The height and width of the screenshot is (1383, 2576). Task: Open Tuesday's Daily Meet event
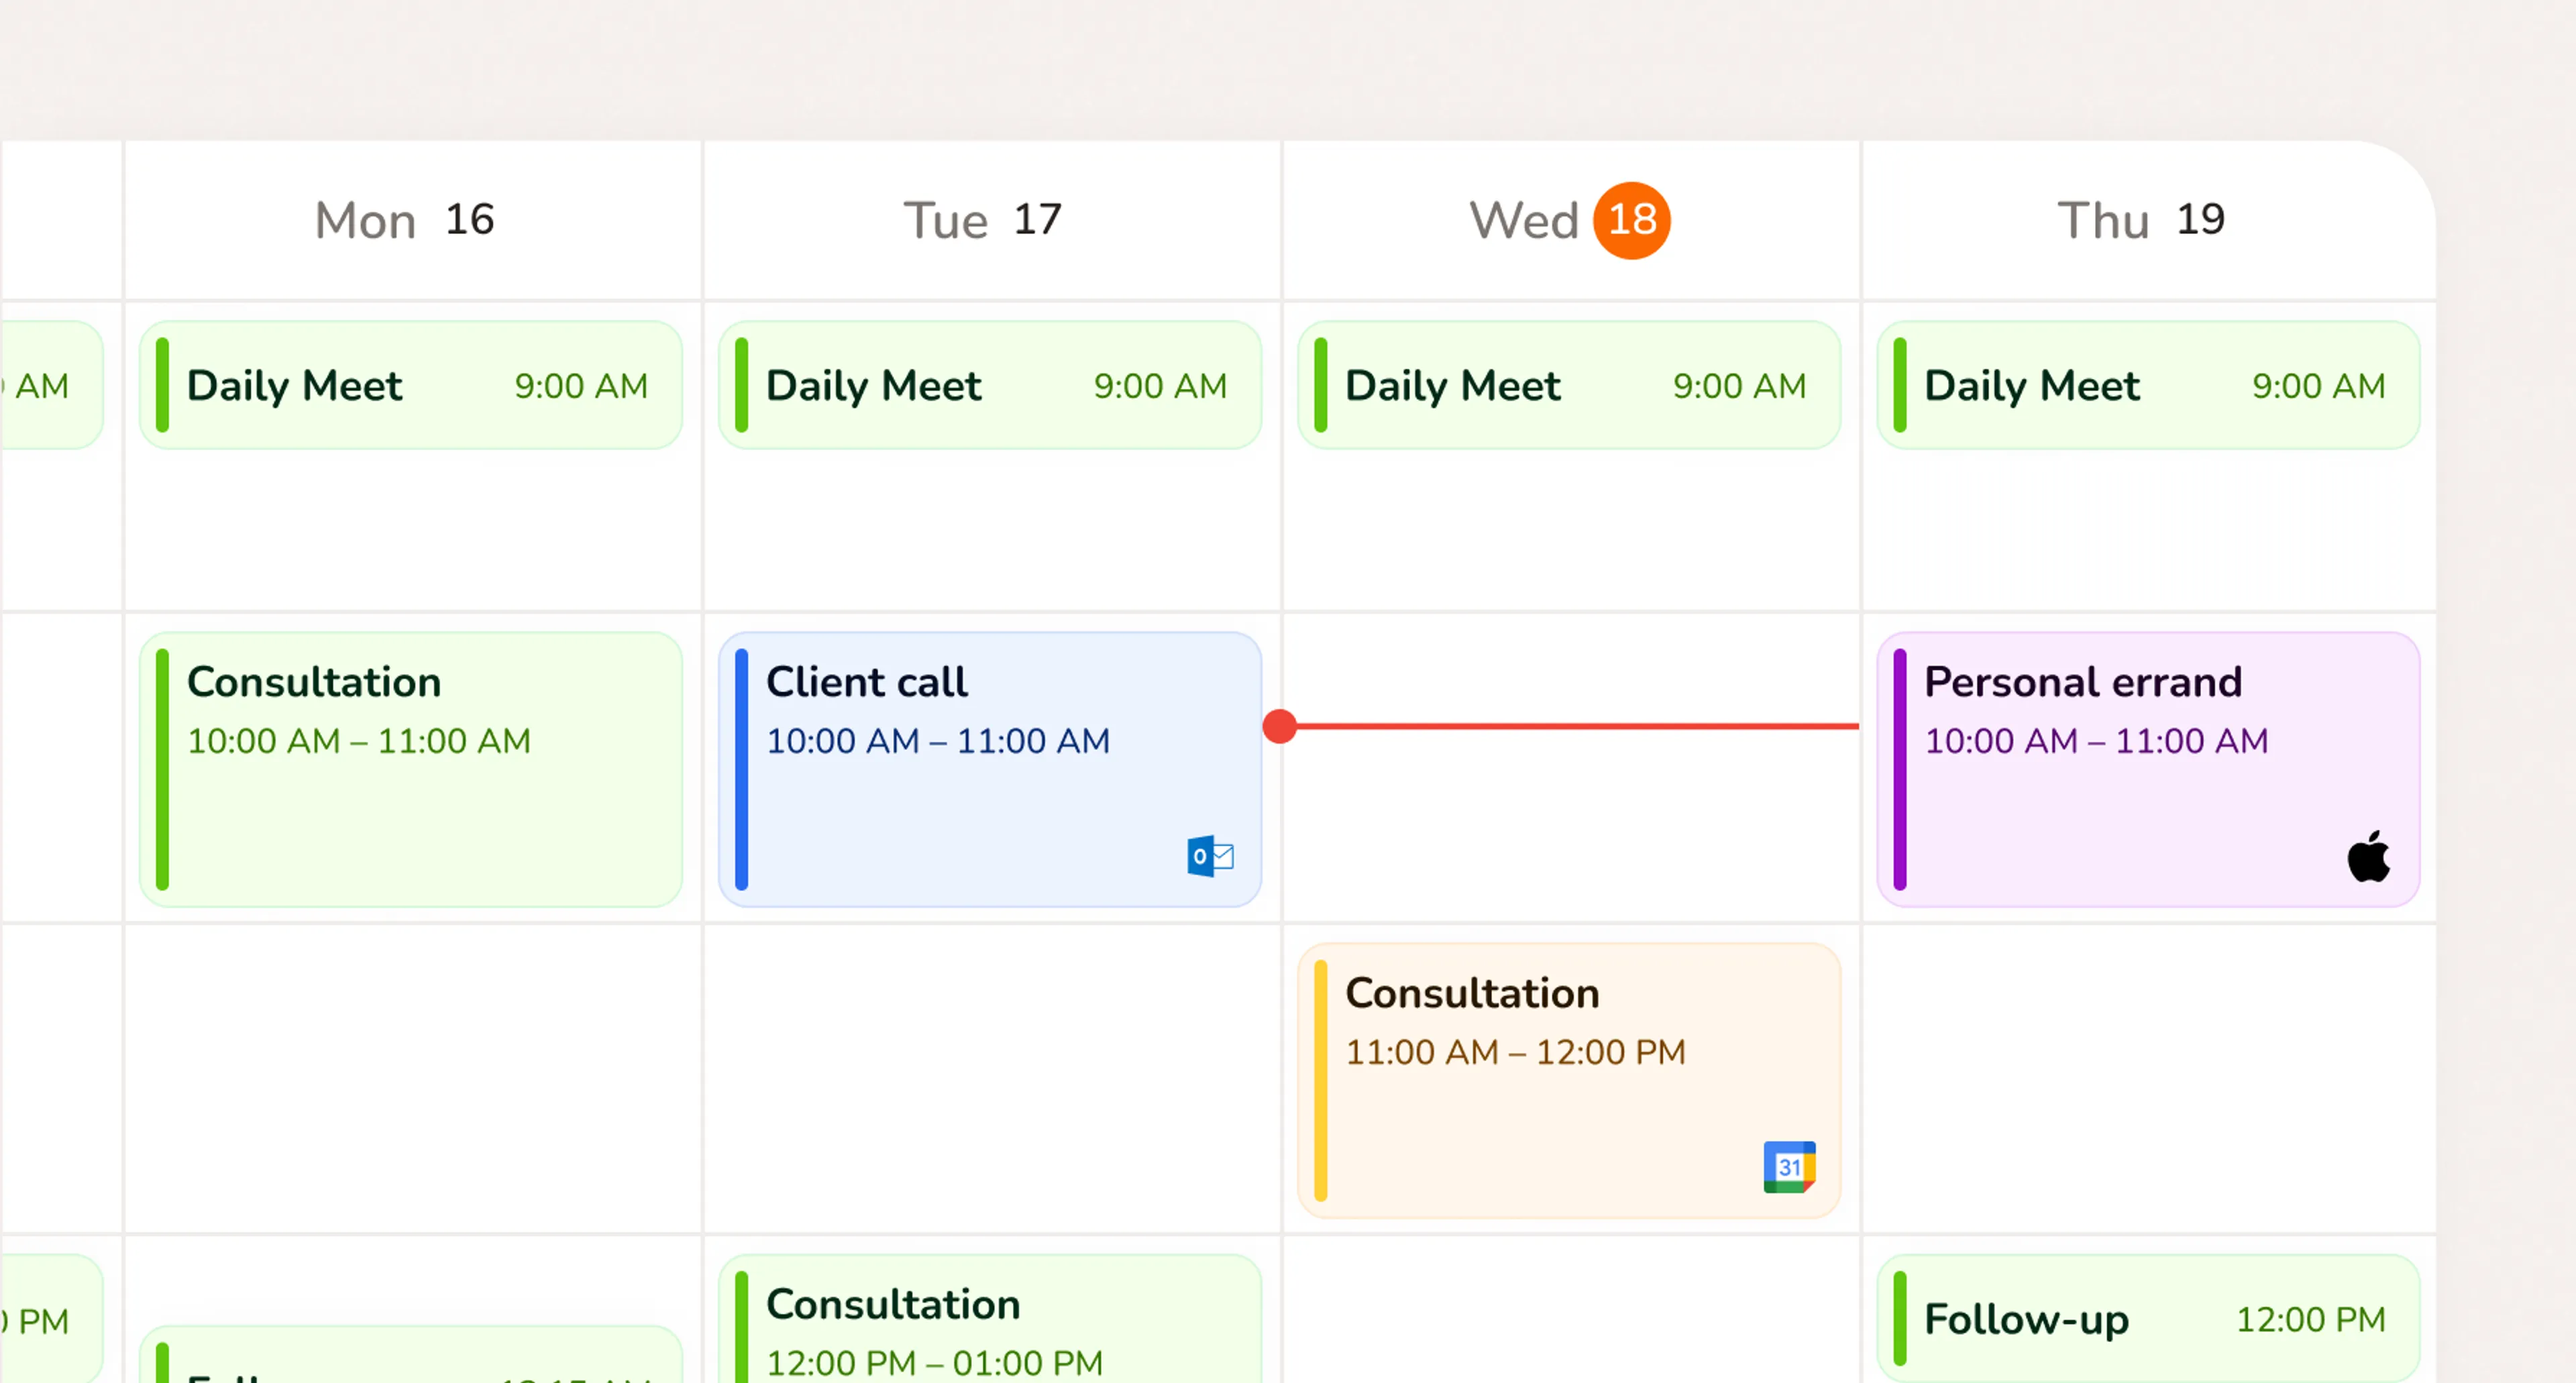(x=990, y=385)
